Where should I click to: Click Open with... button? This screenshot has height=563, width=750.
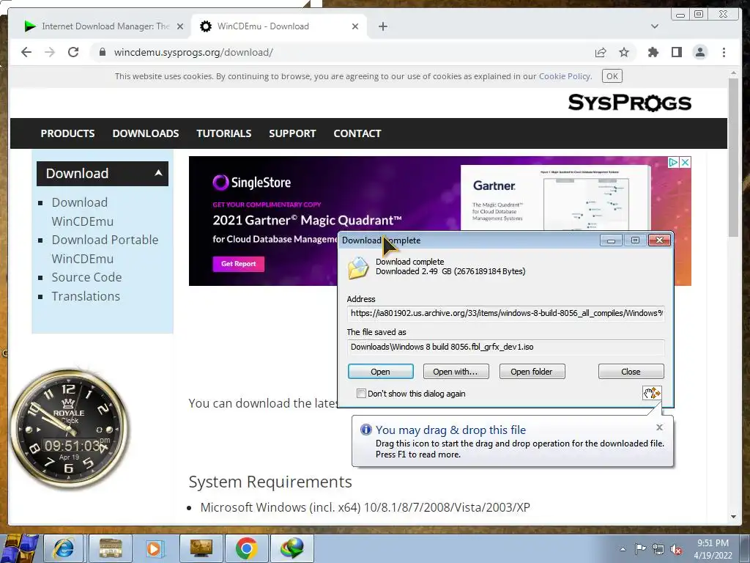coord(456,372)
